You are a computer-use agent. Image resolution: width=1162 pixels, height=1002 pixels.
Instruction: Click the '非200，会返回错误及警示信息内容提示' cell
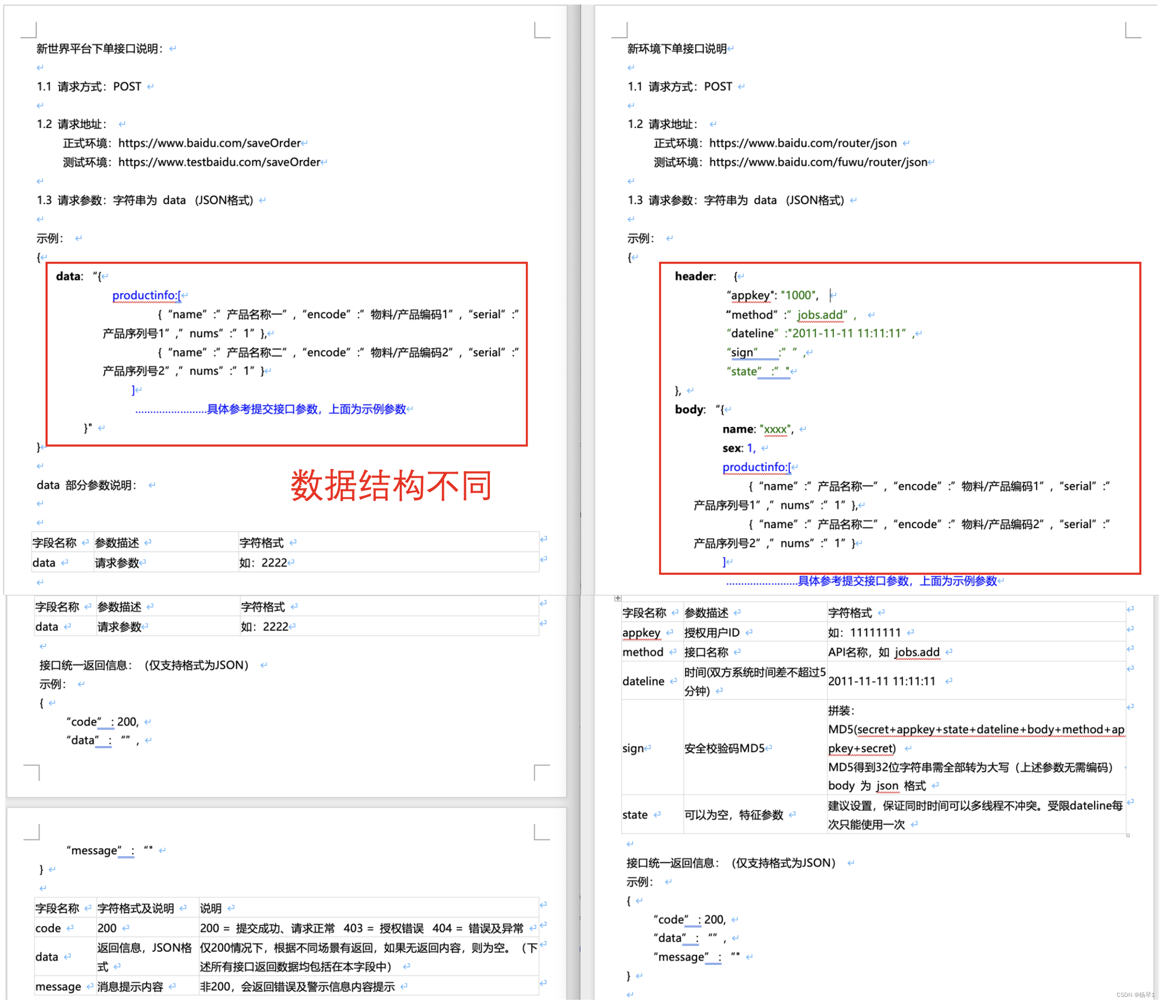(x=368, y=986)
